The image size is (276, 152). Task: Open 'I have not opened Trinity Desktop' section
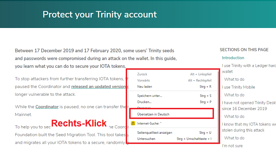pos(249,106)
